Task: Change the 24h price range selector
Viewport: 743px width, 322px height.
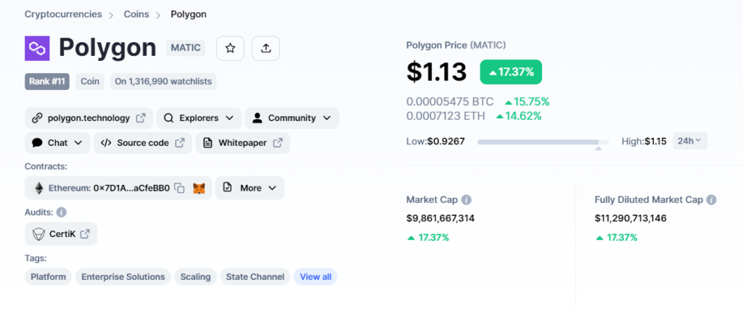Action: tap(690, 141)
